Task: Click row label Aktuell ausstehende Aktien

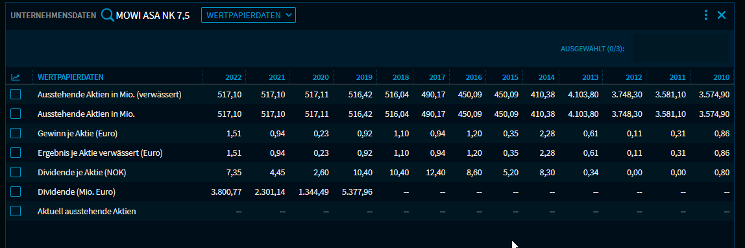Action: click(87, 212)
